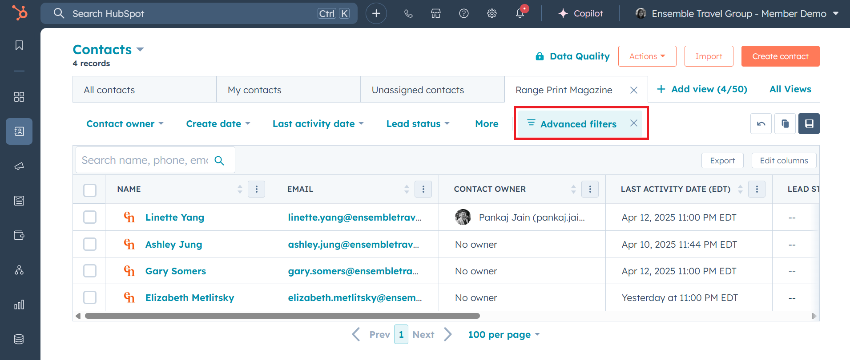Switch to My contacts tab
The width and height of the screenshot is (850, 360).
[288, 90]
